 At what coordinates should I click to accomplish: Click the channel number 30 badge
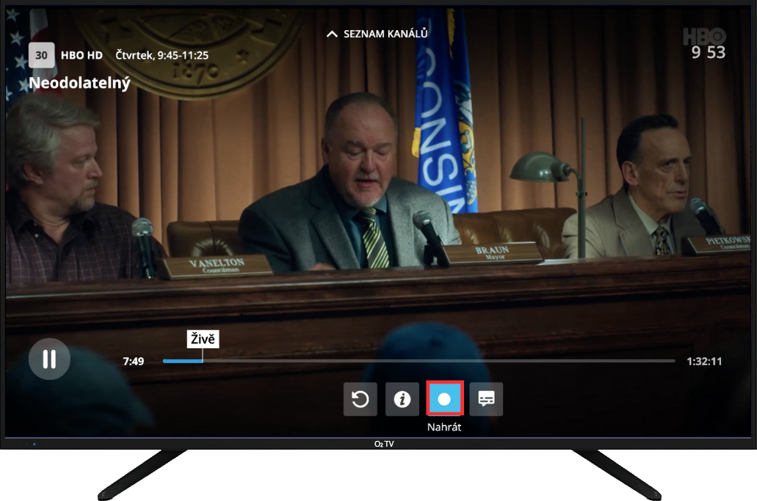(x=41, y=55)
